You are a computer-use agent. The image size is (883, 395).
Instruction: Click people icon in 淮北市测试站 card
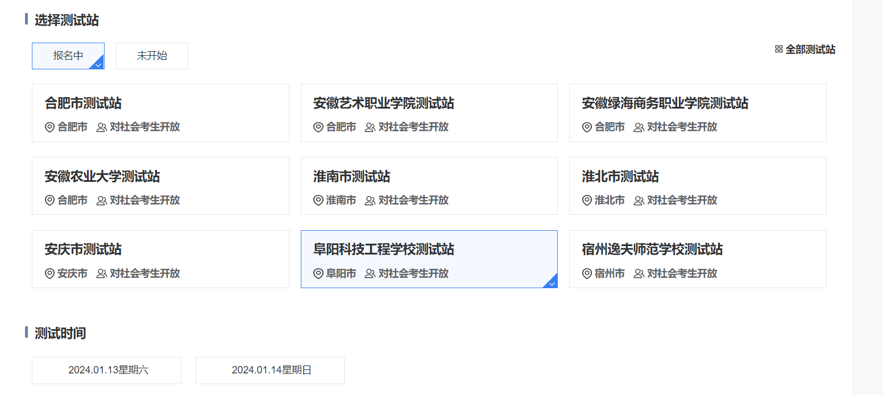point(639,201)
